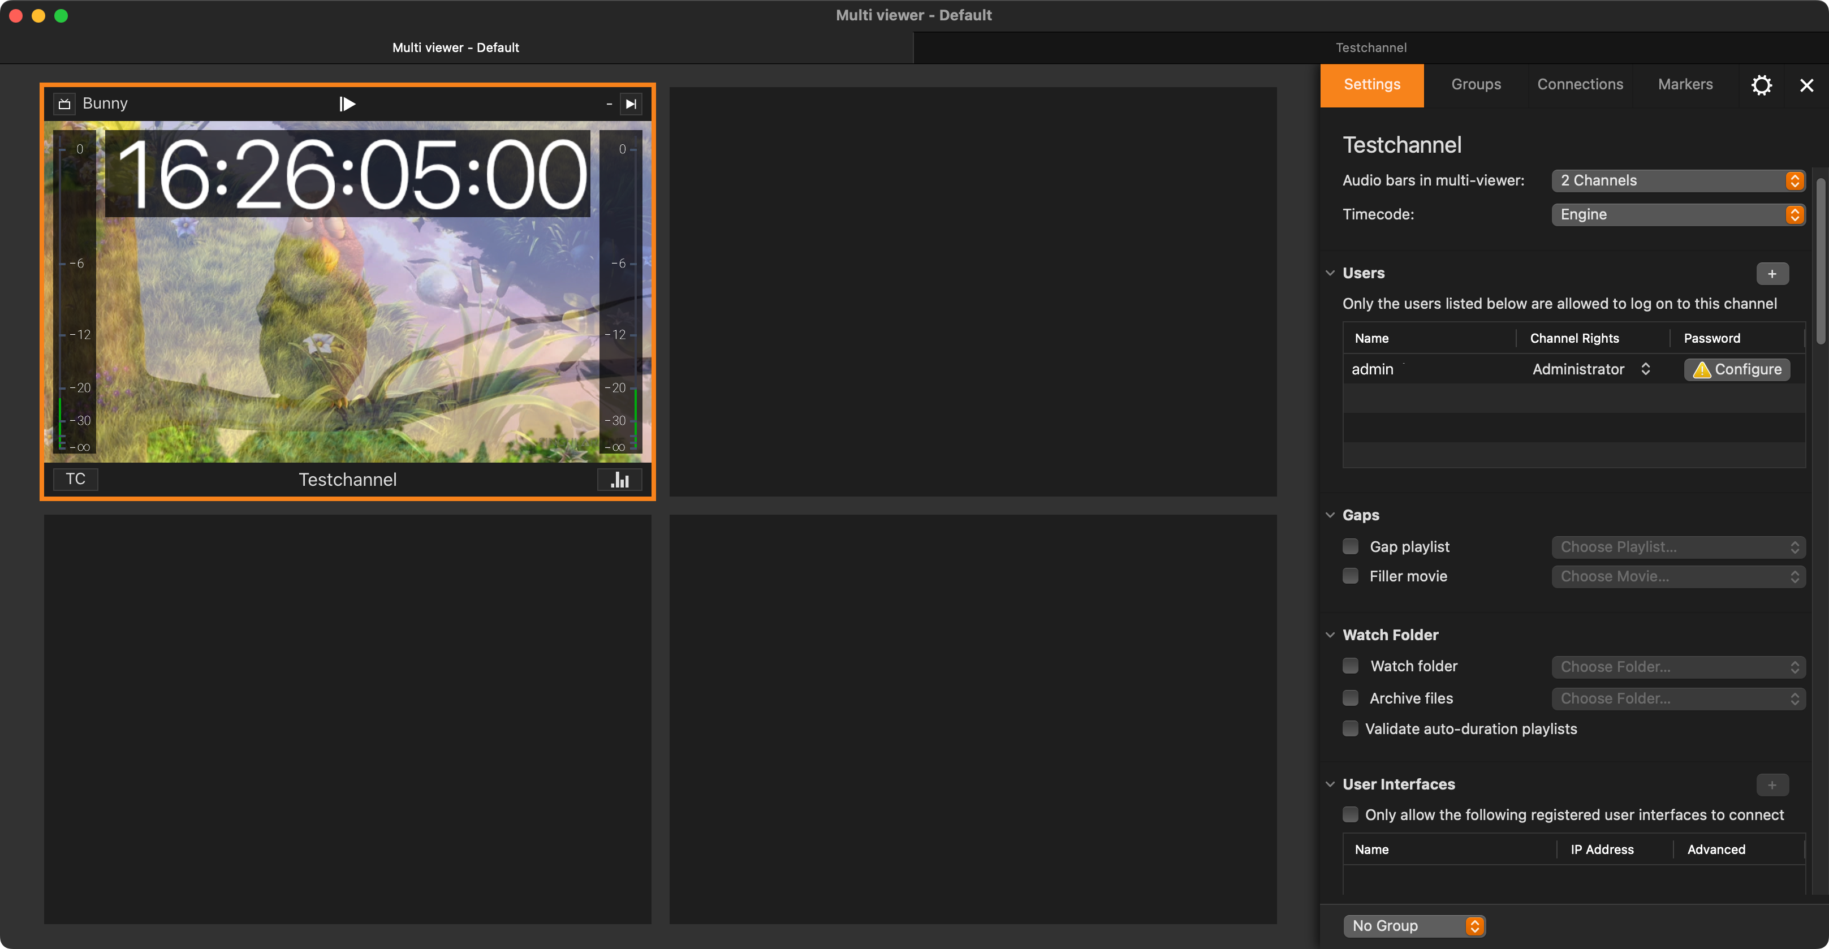Select the empty top-right viewer slot
The height and width of the screenshot is (949, 1829).
973,292
